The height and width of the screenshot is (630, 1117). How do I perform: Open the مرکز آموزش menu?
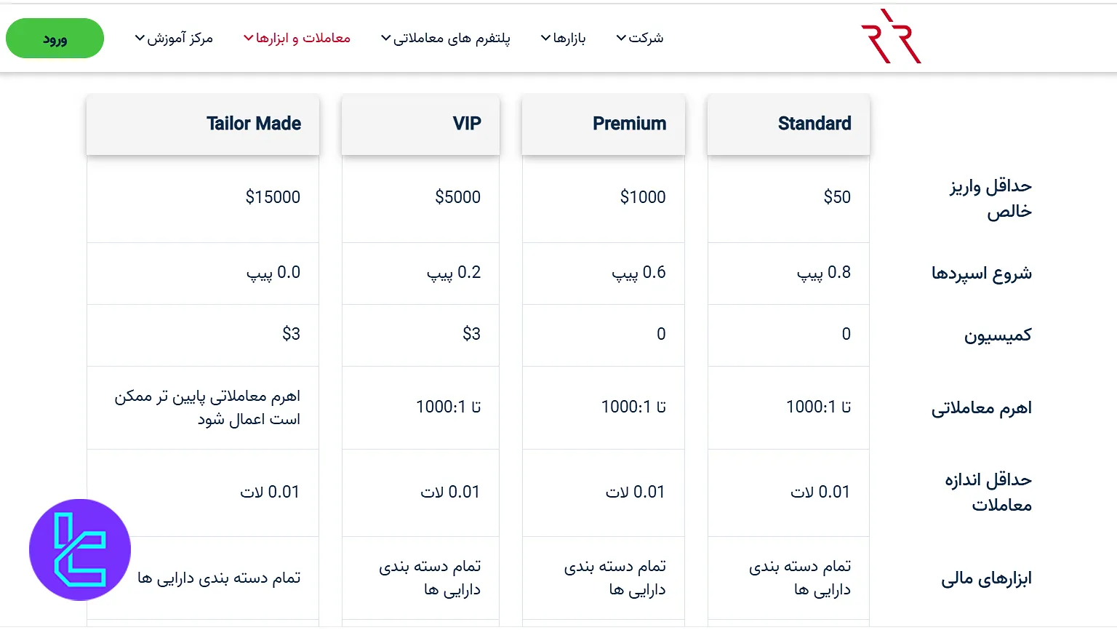point(176,39)
